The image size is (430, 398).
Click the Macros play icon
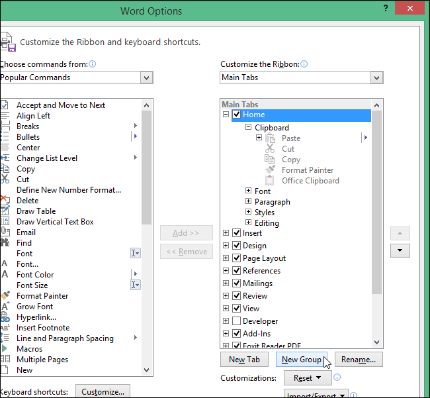point(5,348)
